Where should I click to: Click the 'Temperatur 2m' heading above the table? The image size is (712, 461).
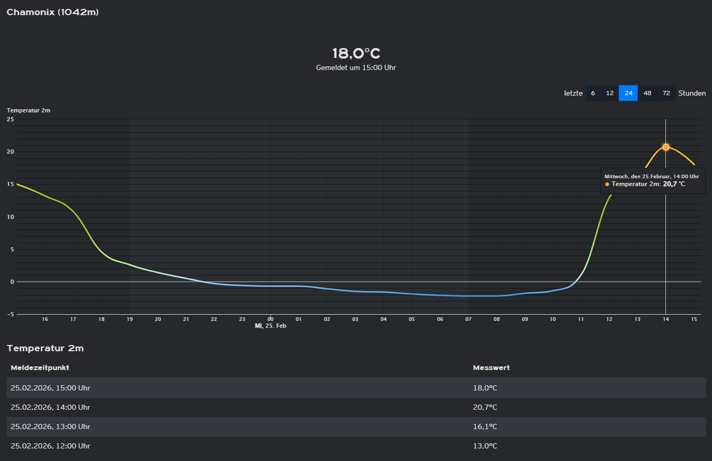pyautogui.click(x=45, y=348)
